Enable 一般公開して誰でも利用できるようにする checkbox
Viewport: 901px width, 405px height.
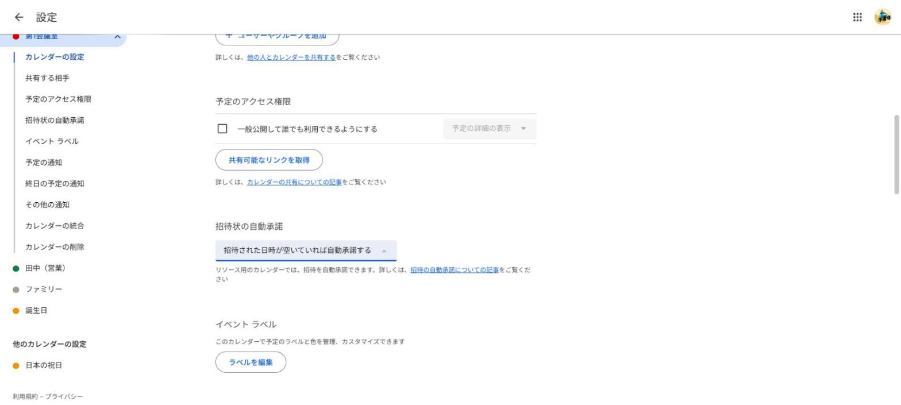222,129
